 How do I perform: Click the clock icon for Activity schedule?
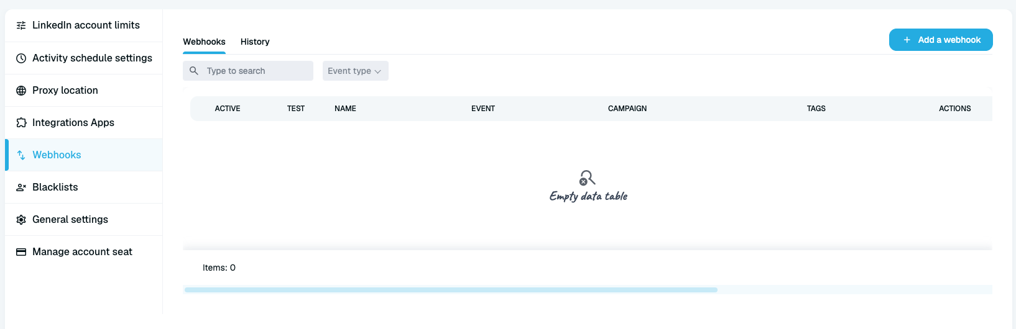pos(21,58)
